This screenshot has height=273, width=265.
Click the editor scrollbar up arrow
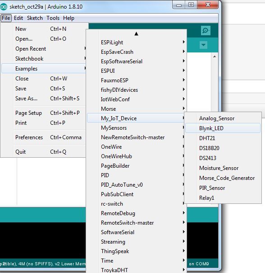215,56
